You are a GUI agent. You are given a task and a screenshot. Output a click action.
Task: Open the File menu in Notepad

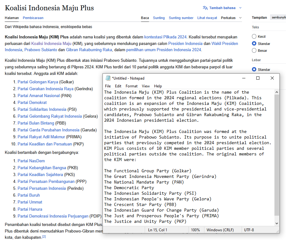pos(108,86)
